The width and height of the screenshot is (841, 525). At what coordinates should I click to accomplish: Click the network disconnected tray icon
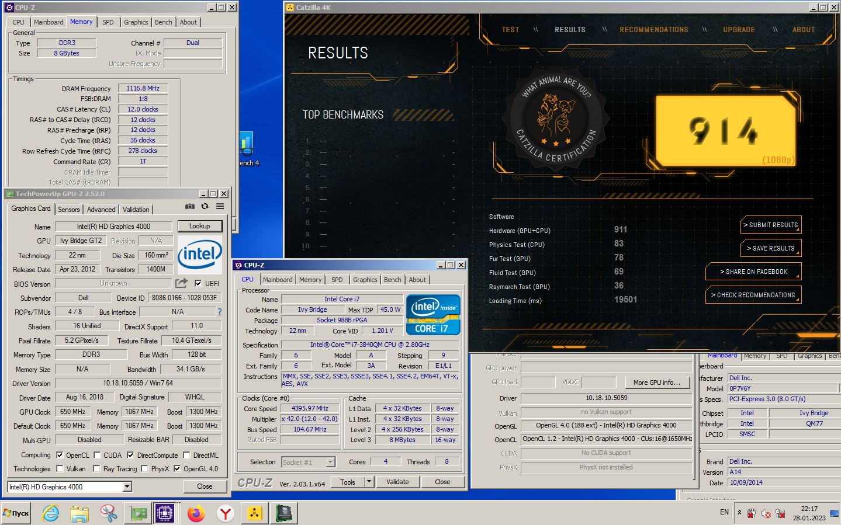[780, 513]
